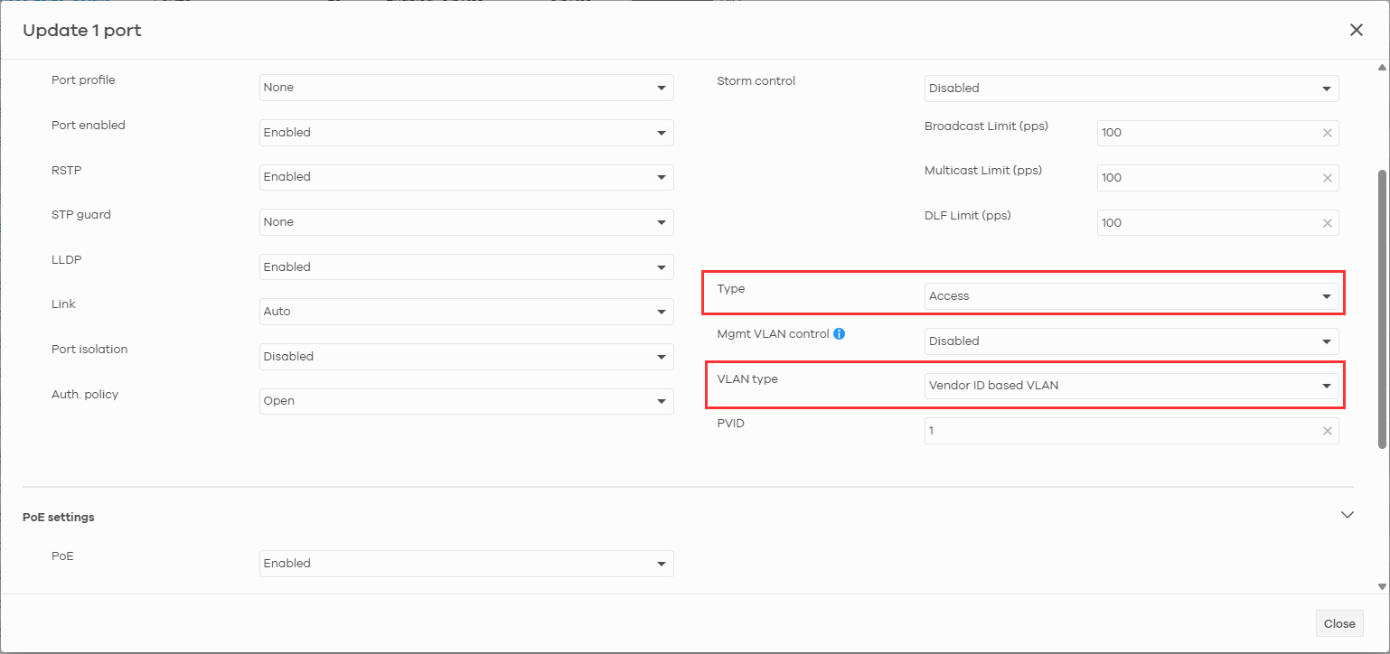Click the STP guard label
Image resolution: width=1390 pixels, height=654 pixels.
click(81, 215)
